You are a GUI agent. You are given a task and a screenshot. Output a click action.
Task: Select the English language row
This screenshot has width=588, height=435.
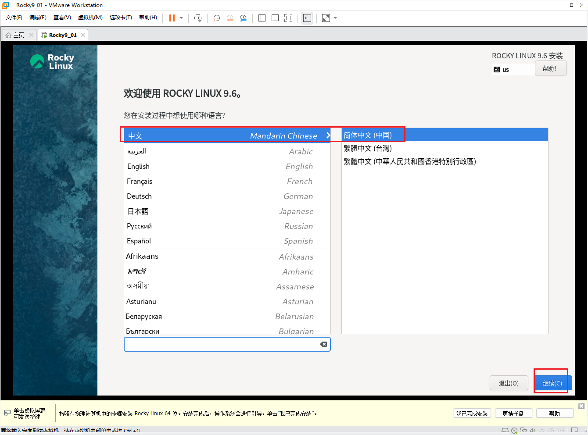pos(227,166)
